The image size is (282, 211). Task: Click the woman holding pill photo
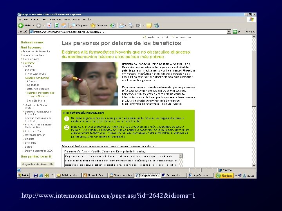90,84
